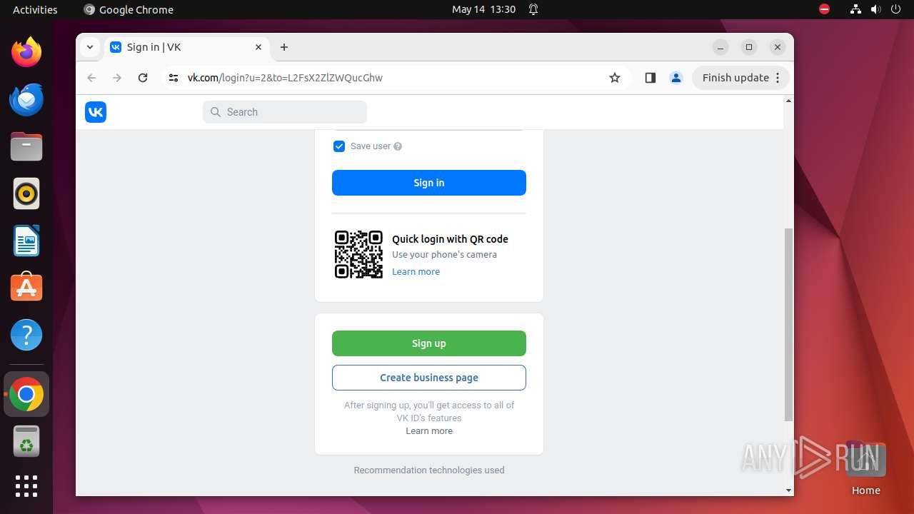
Task: Open the network status icon
Action: pos(855,9)
